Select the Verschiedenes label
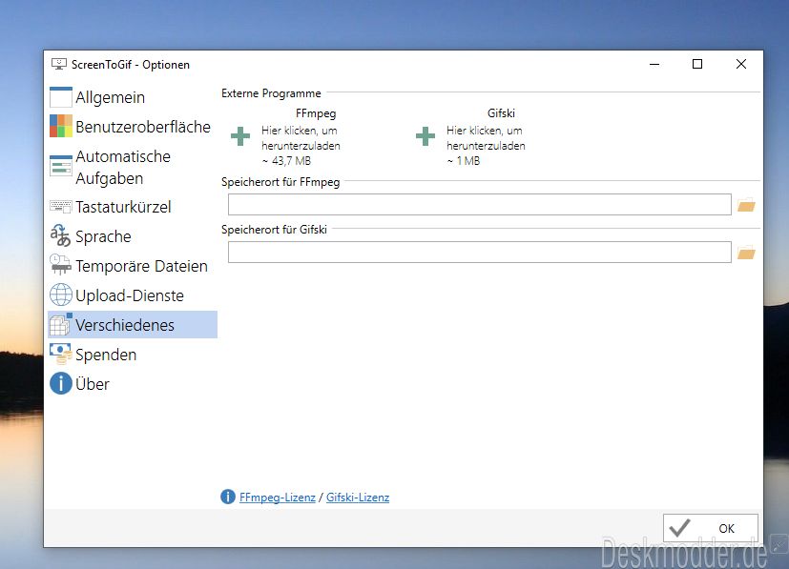This screenshot has width=789, height=569. (x=125, y=325)
